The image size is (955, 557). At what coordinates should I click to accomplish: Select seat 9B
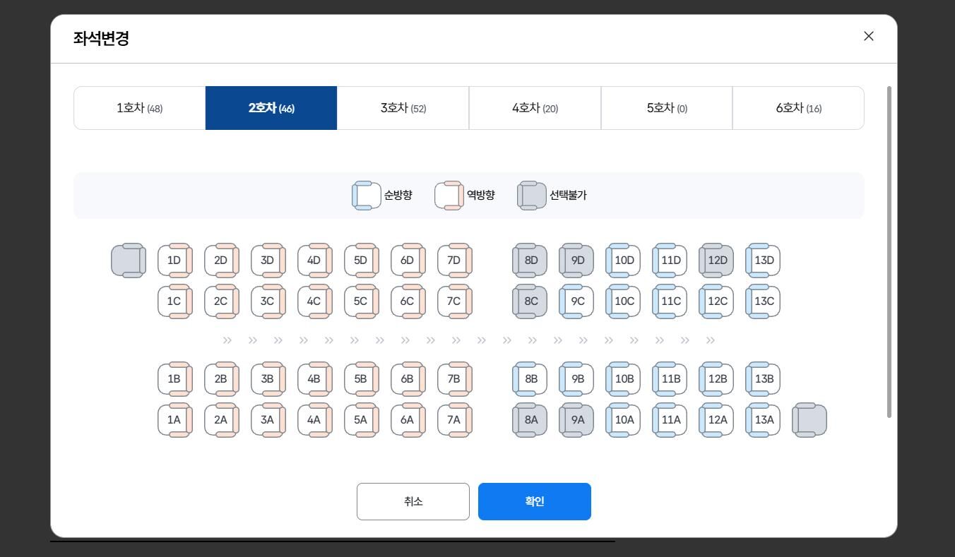click(576, 379)
